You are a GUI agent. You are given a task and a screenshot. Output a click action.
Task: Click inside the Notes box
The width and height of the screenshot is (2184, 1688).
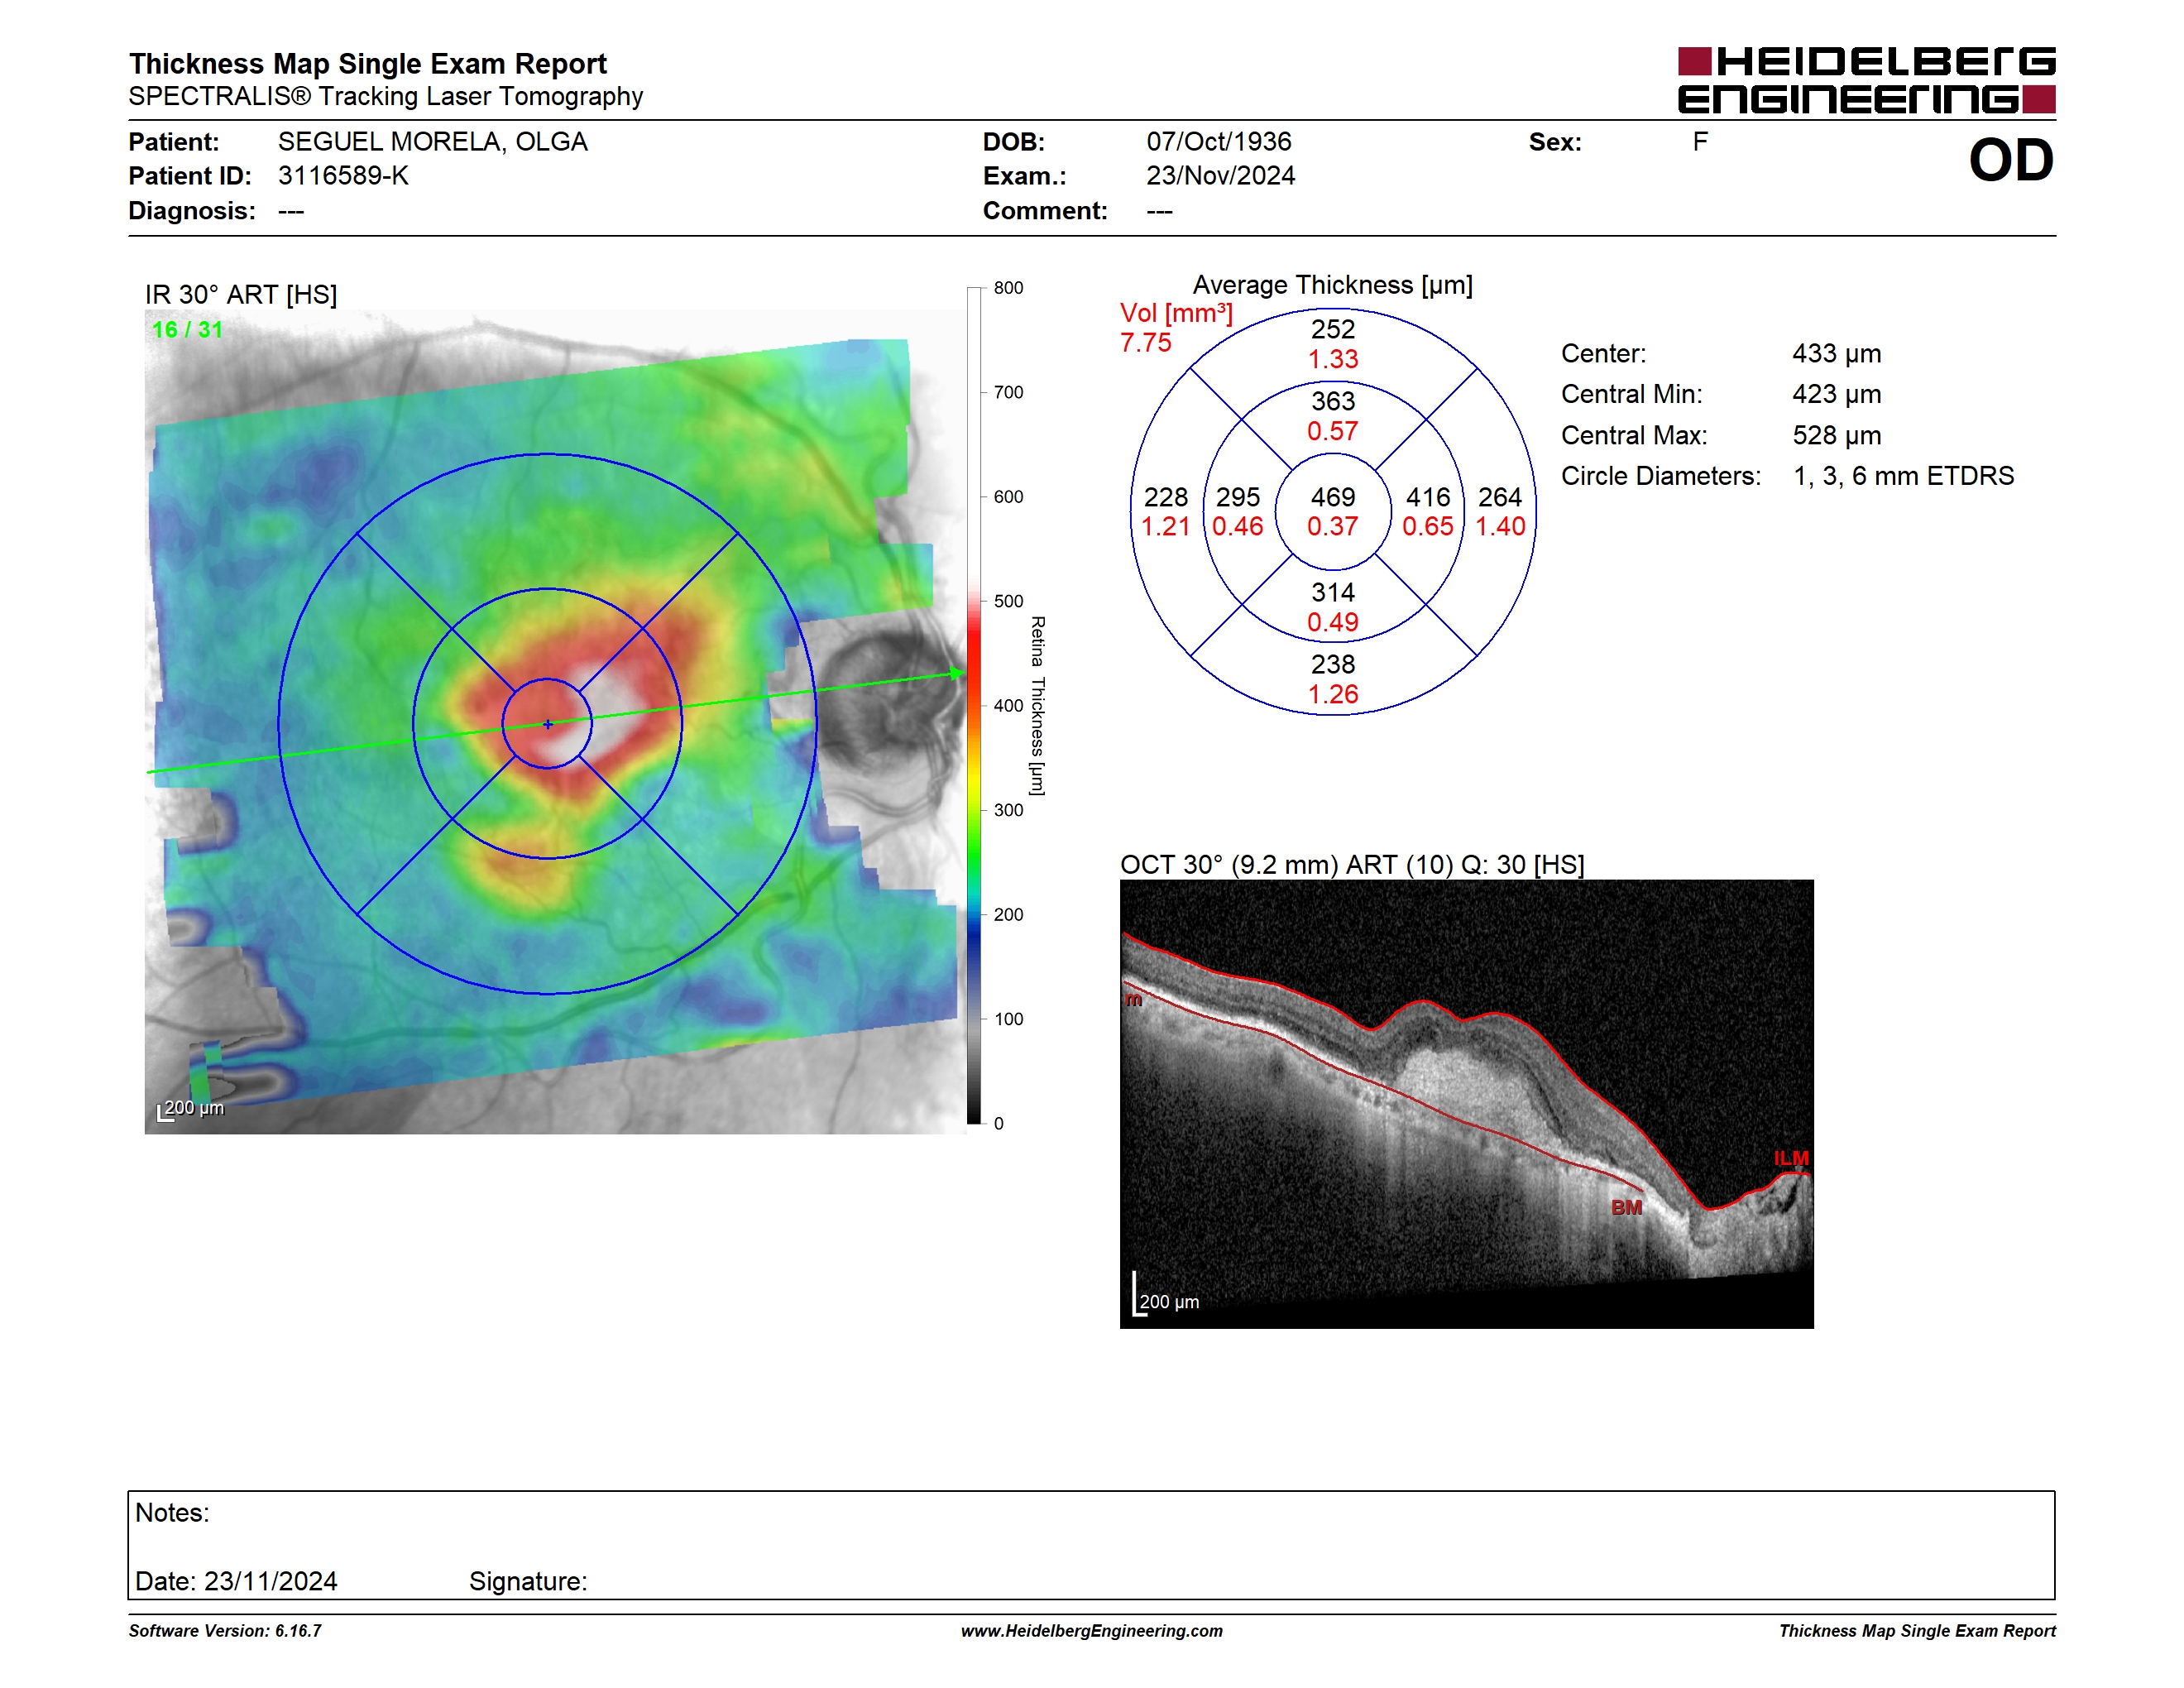pyautogui.click(x=1091, y=1545)
